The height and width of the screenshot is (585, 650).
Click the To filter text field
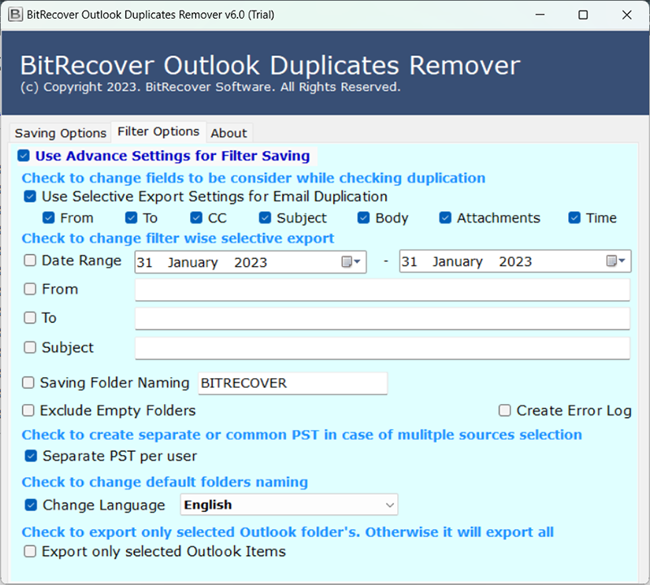tap(382, 318)
